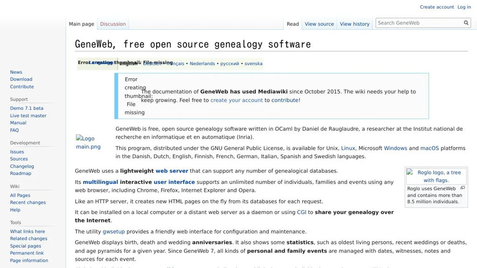This screenshot has height=268, width=477.
Task: Switch language to Nederlands
Action: coord(202,64)
